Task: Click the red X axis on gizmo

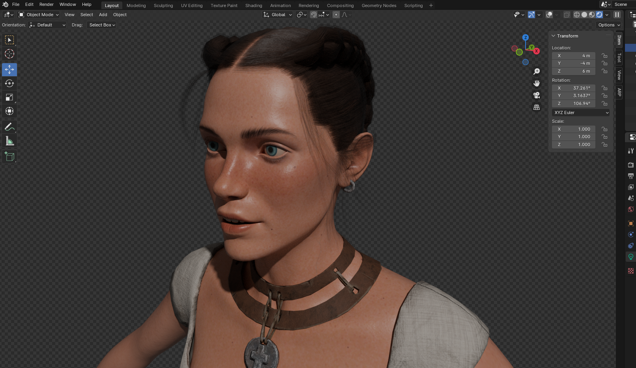Action: 537,51
